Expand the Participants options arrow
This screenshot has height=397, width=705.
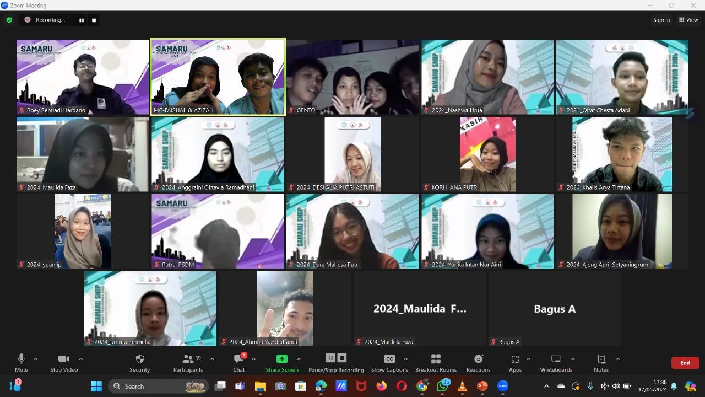pos(212,359)
